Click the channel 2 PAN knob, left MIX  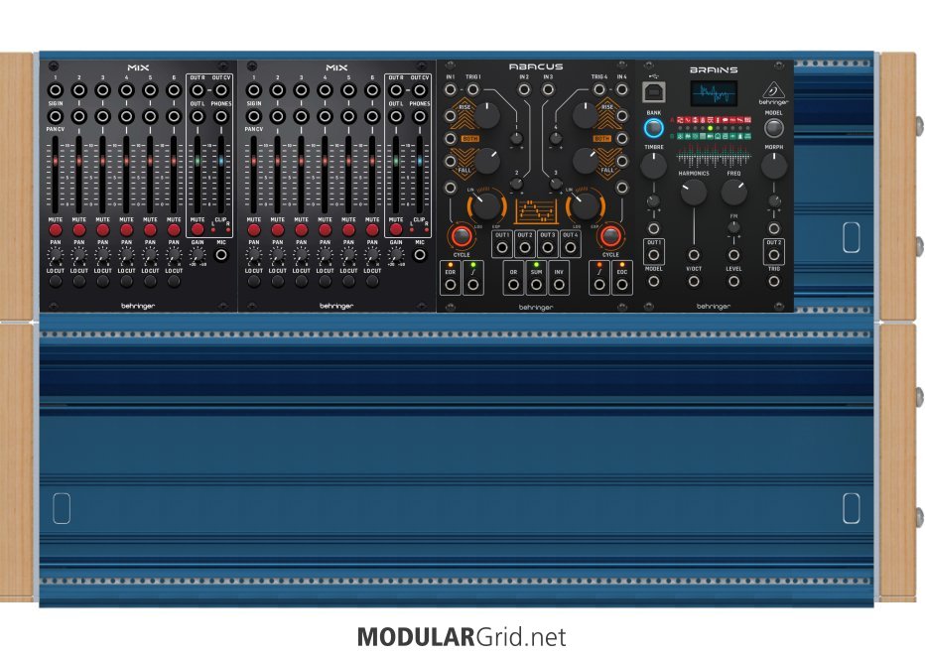[79, 255]
